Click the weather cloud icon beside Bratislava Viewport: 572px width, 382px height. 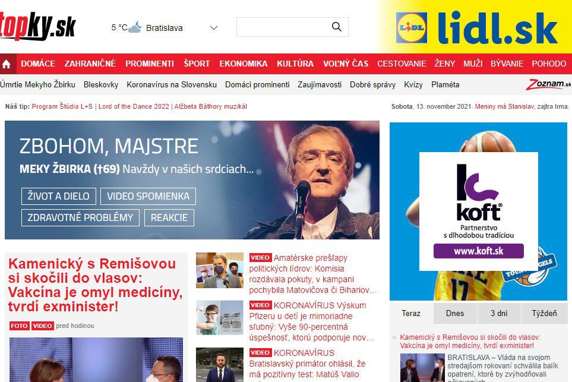coord(135,27)
